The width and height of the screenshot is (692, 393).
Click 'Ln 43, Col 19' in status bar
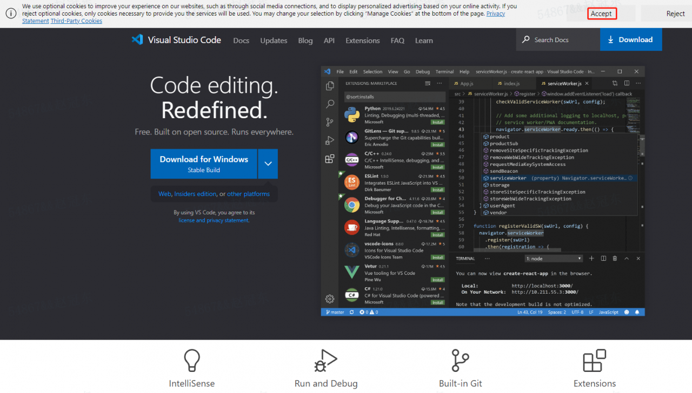tap(531, 312)
